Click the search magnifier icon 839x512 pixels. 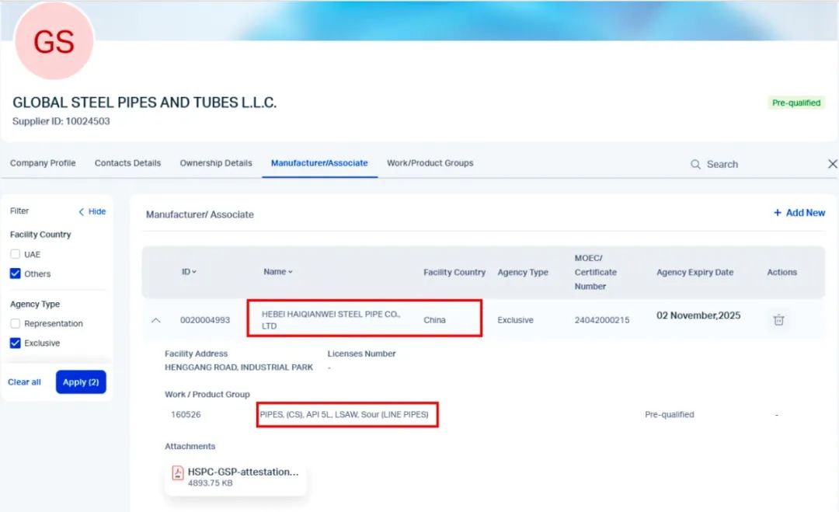pos(695,164)
